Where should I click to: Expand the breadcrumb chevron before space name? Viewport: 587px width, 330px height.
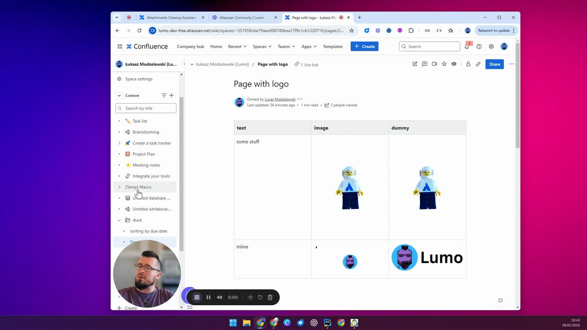[192, 64]
